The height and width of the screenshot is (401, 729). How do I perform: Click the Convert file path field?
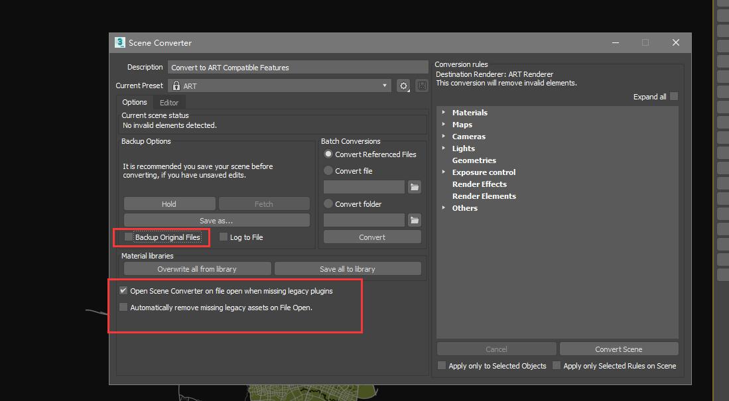pos(364,188)
